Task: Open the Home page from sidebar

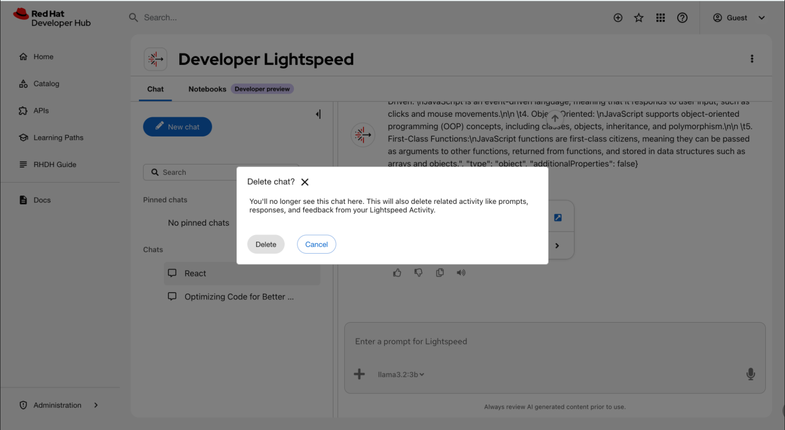Action: coord(36,57)
